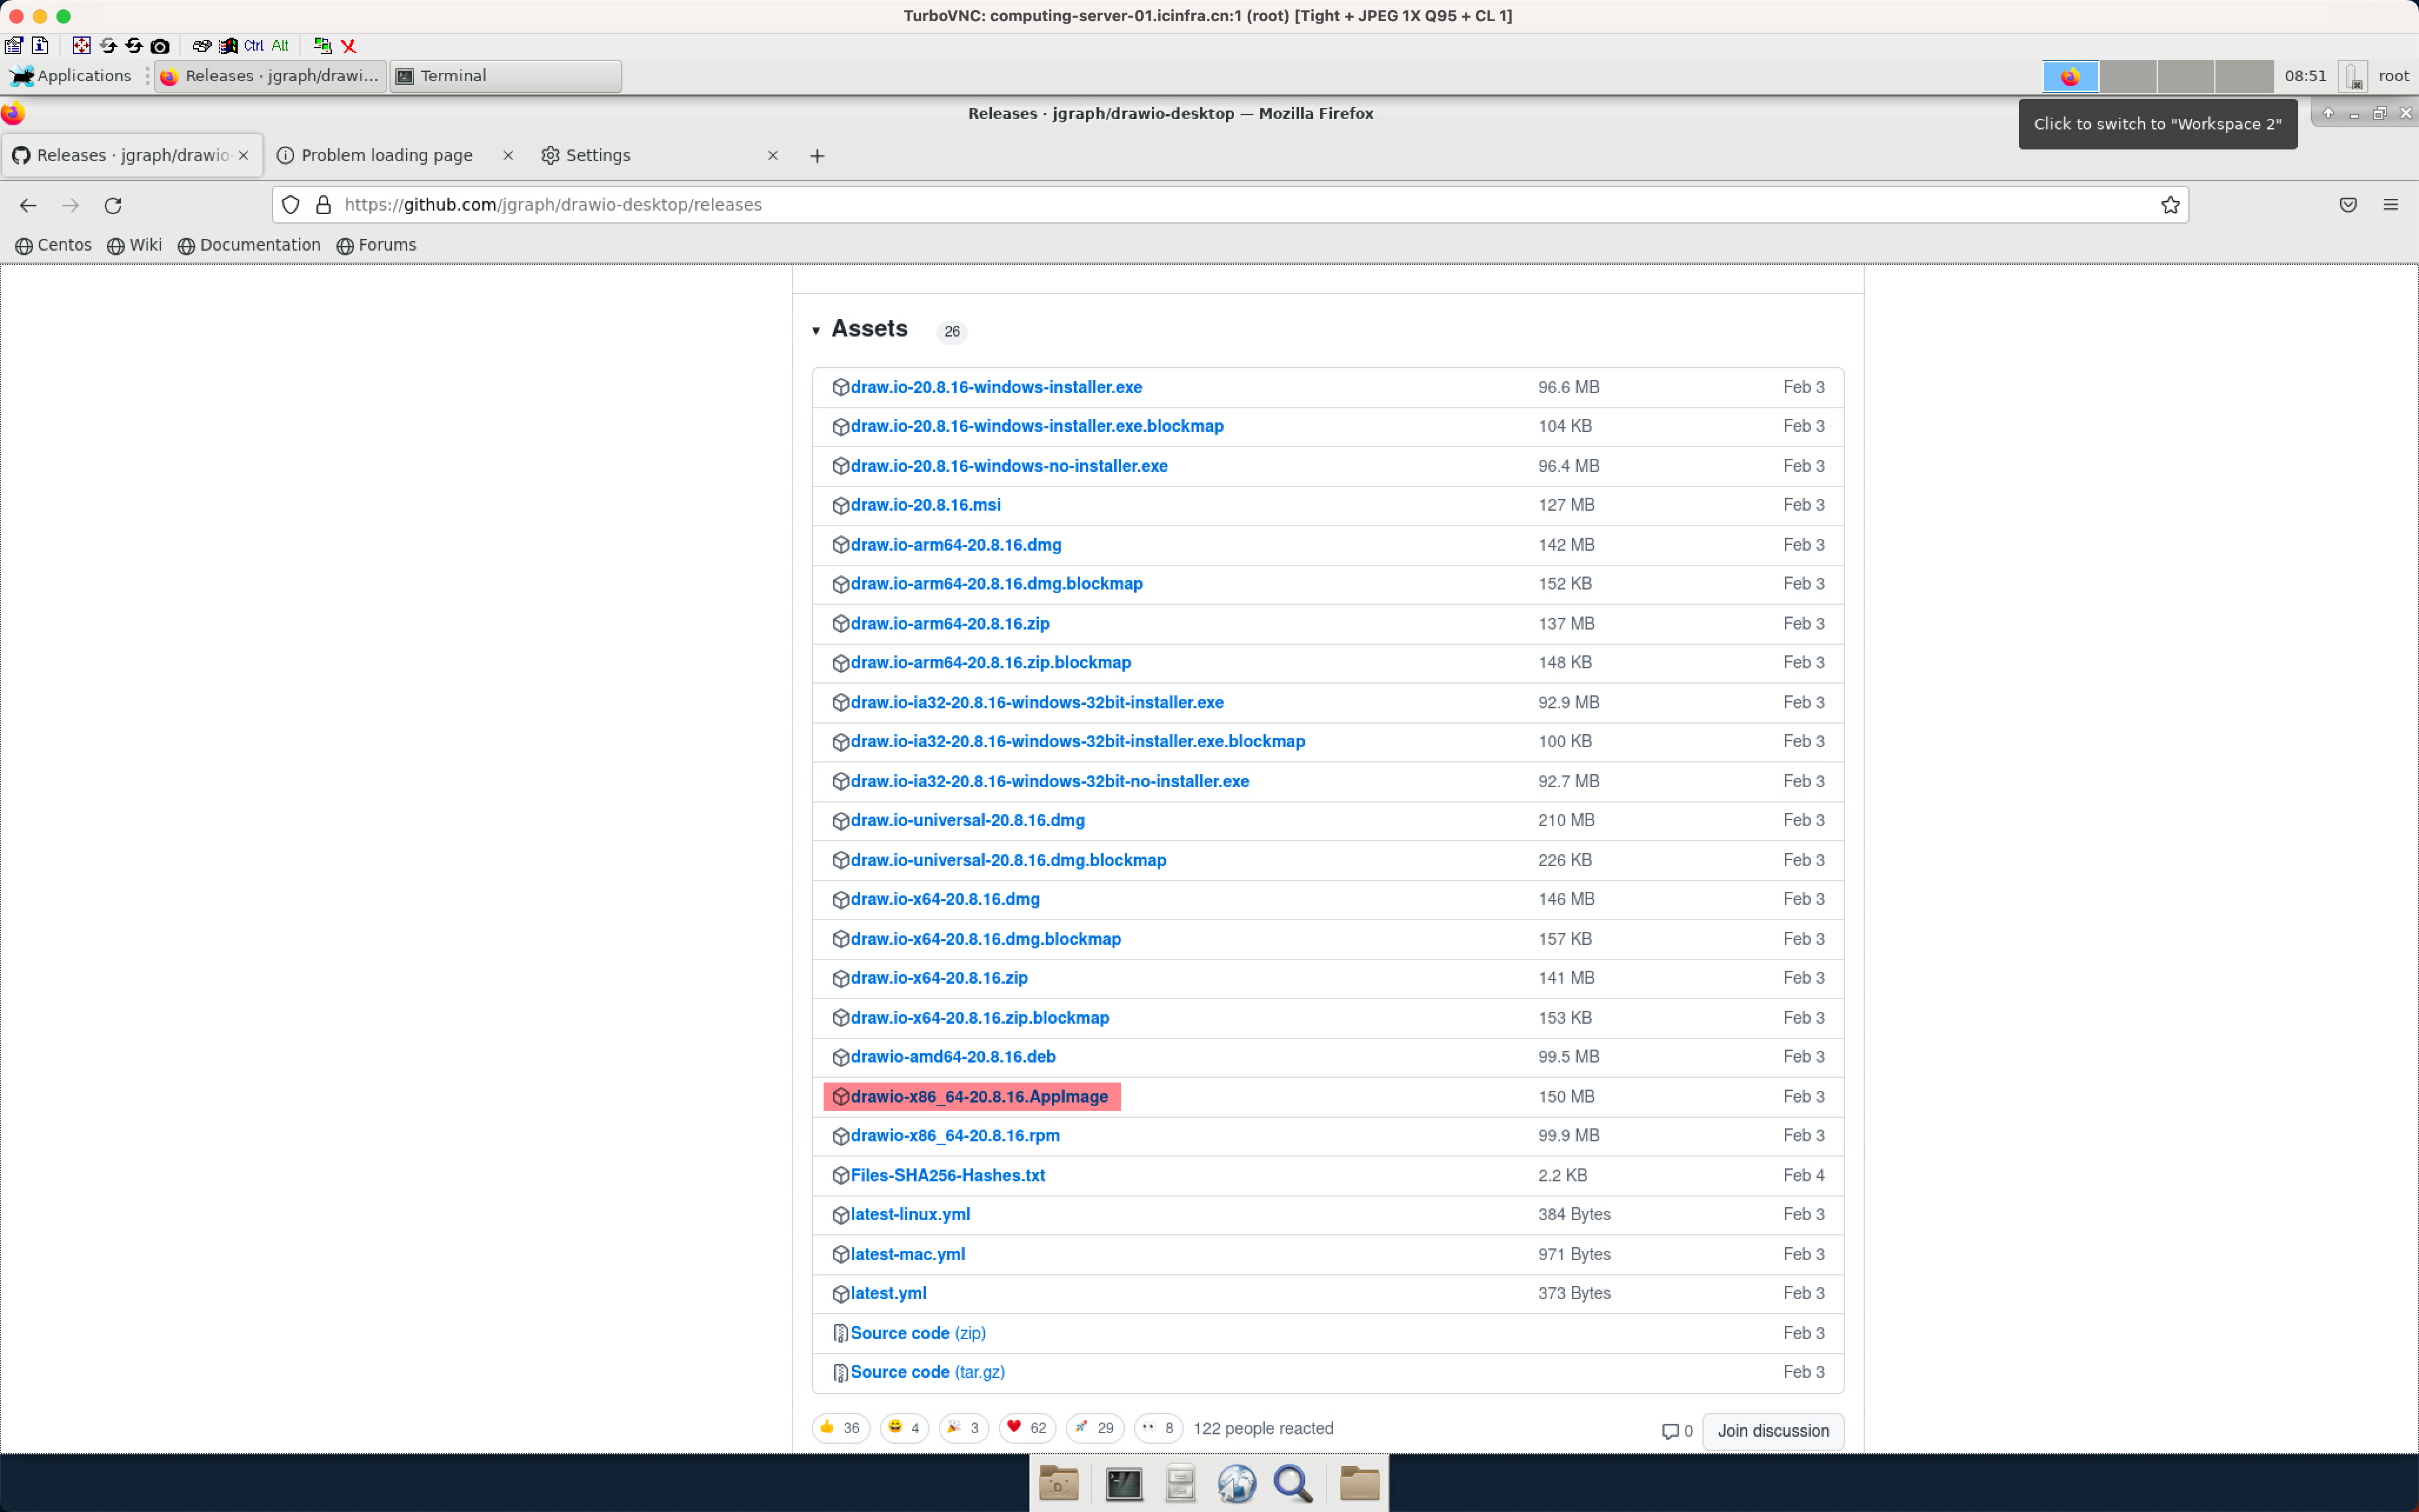Click the laugh reaction 4
Image resolution: width=2419 pixels, height=1512 pixels.
pyautogui.click(x=905, y=1428)
